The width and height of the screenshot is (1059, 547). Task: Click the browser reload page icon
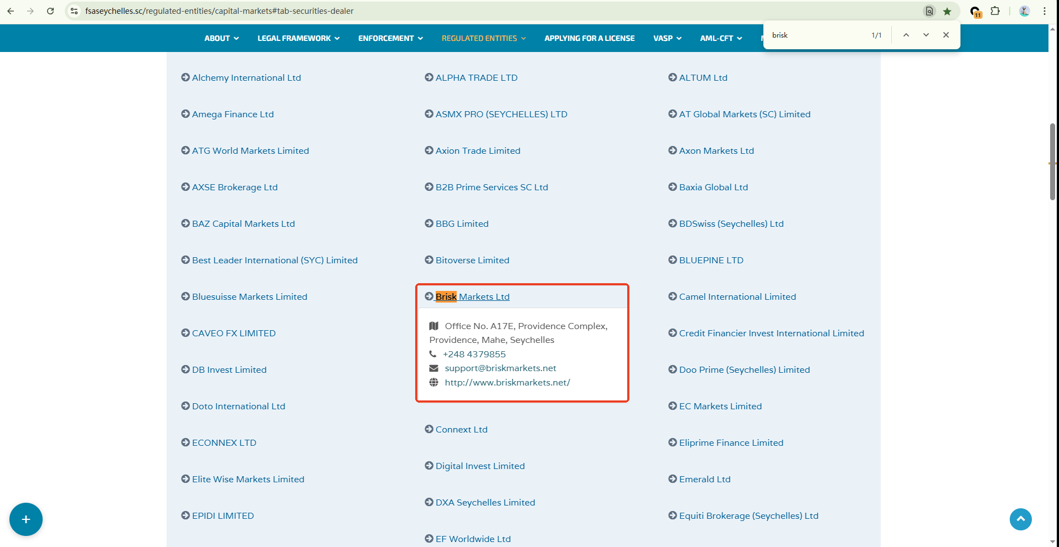pyautogui.click(x=50, y=11)
